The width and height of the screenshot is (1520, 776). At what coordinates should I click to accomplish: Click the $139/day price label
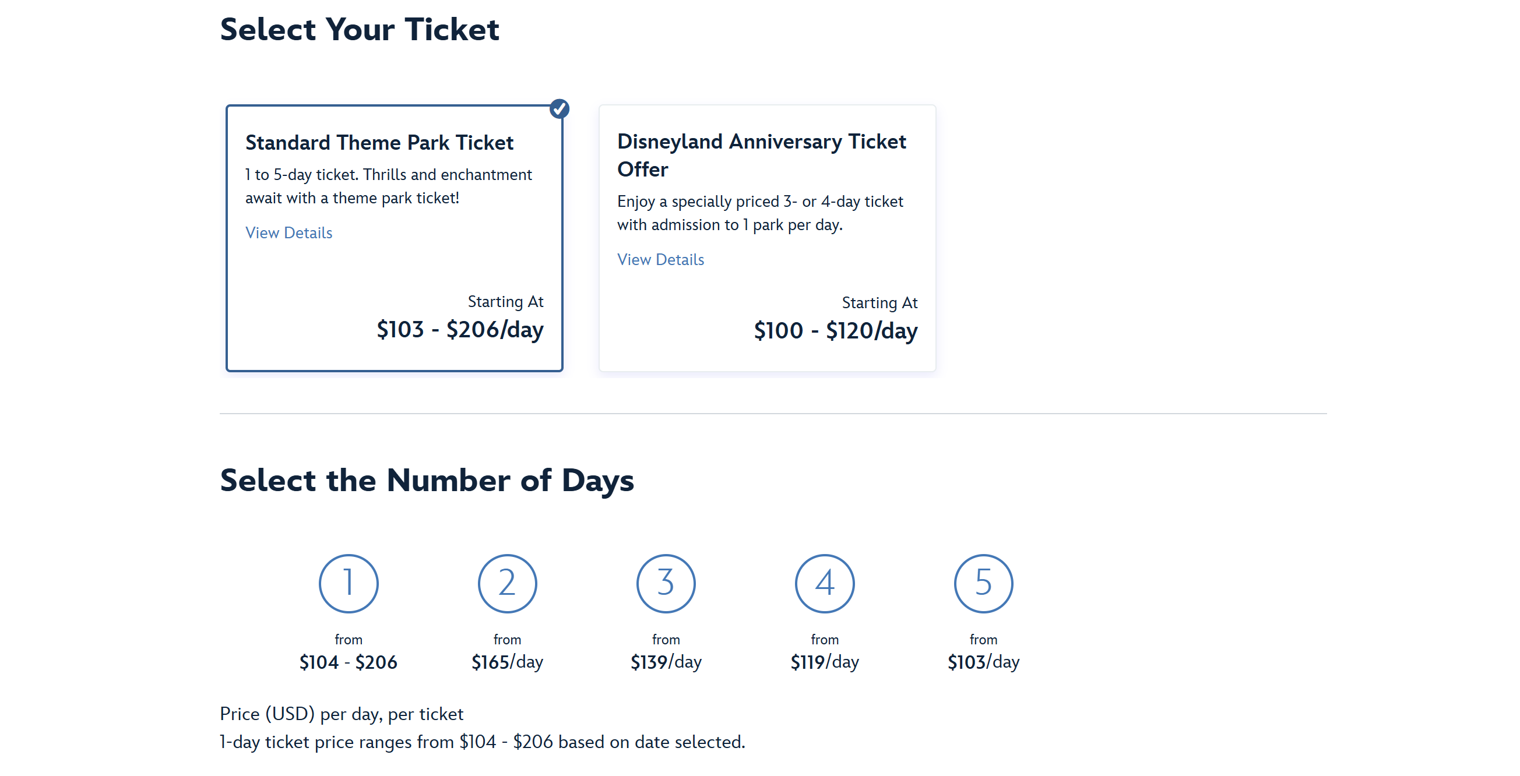pyautogui.click(x=666, y=662)
